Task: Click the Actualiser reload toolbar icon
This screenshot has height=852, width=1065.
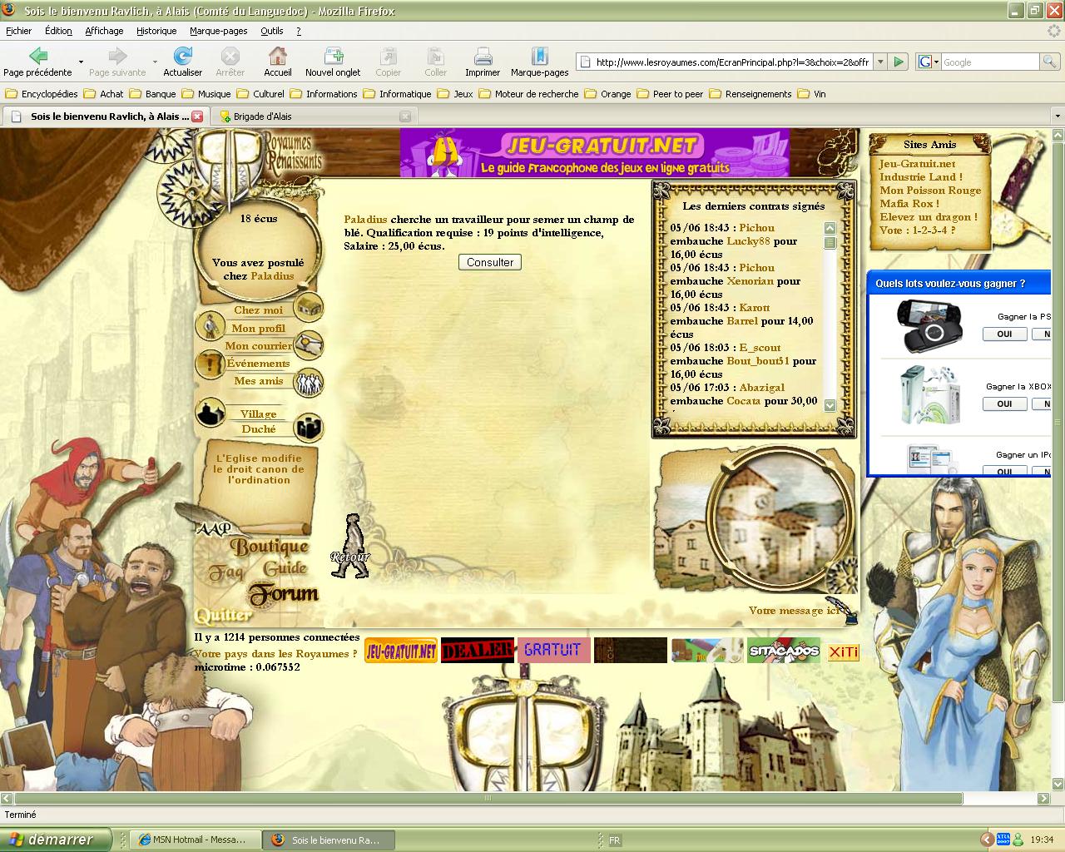Action: pos(182,57)
